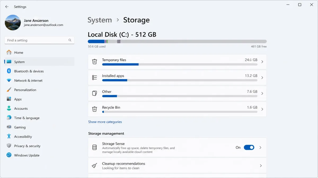This screenshot has width=318, height=178.
Task: Click the Other category documents icon
Action: [95, 93]
